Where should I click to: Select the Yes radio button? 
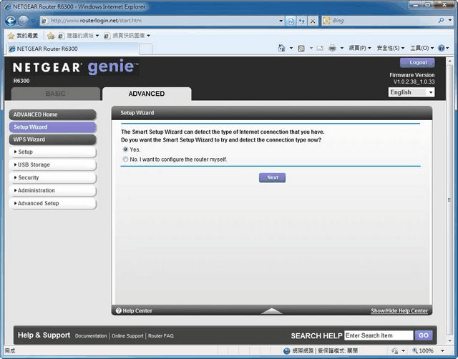tap(125, 149)
